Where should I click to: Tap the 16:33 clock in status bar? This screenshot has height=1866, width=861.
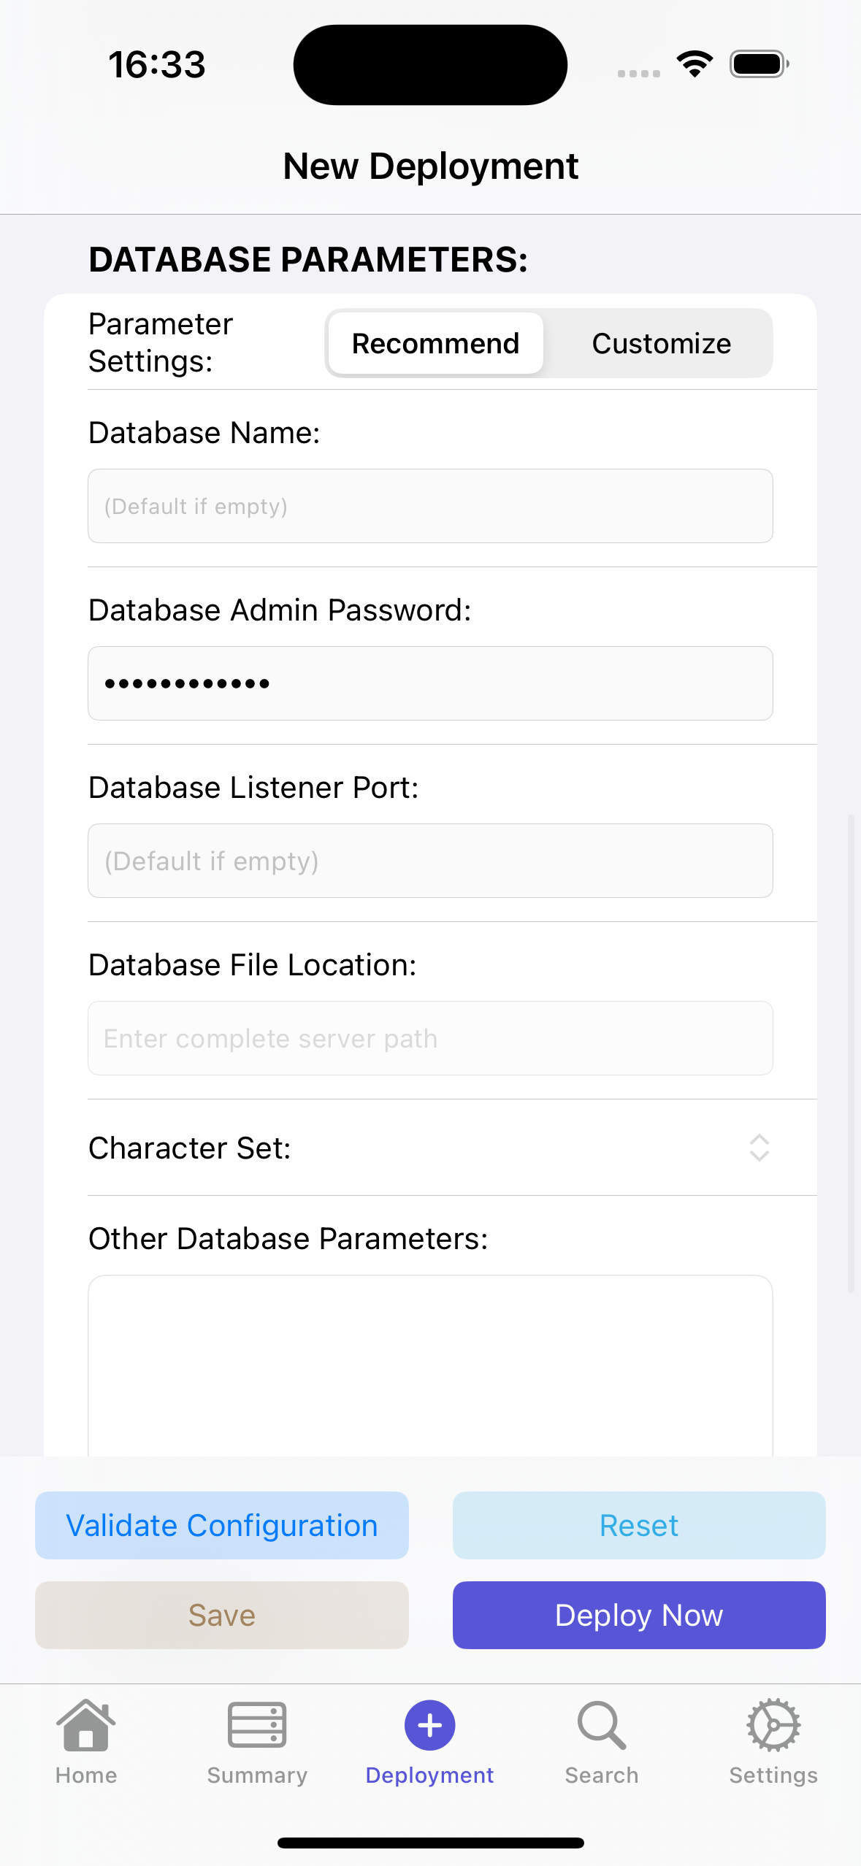pos(157,64)
